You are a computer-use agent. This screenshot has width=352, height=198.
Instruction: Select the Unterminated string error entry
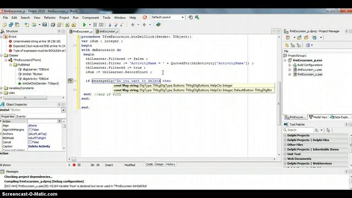coord(37,41)
